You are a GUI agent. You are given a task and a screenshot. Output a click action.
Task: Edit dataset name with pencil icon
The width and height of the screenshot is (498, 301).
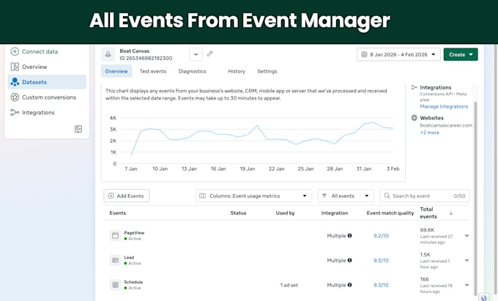[210, 53]
